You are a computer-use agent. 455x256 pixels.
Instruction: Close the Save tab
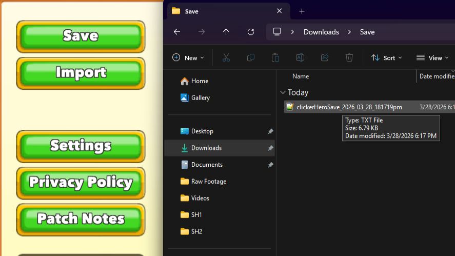(279, 11)
